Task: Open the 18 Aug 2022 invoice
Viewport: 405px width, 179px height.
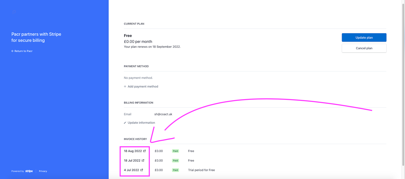Action: pyautogui.click(x=133, y=151)
